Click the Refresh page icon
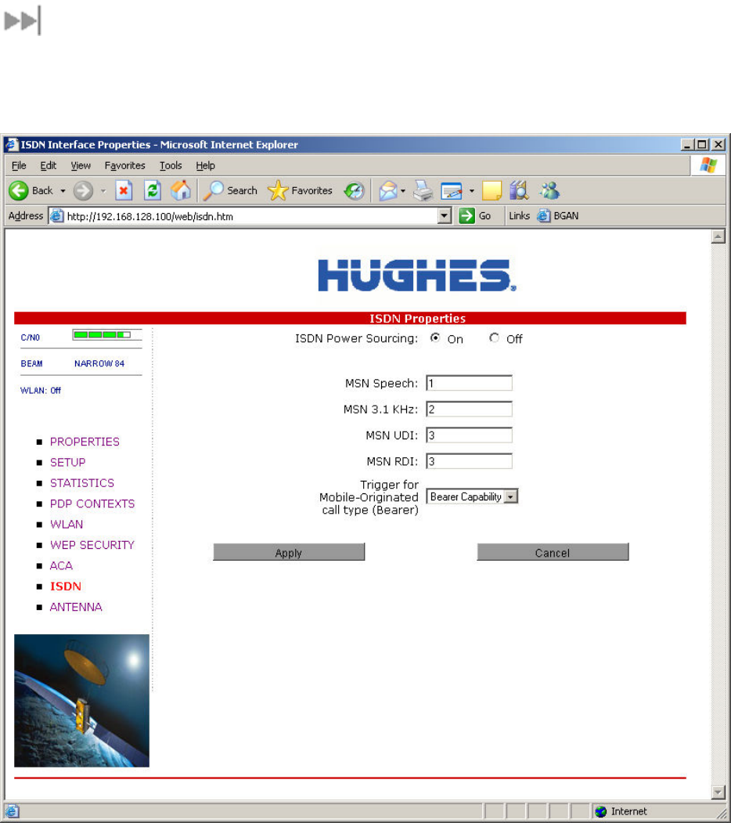The height and width of the screenshot is (823, 731). (152, 190)
